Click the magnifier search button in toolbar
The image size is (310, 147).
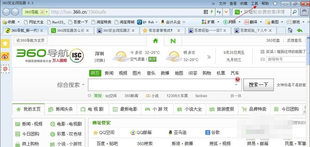coord(295,12)
